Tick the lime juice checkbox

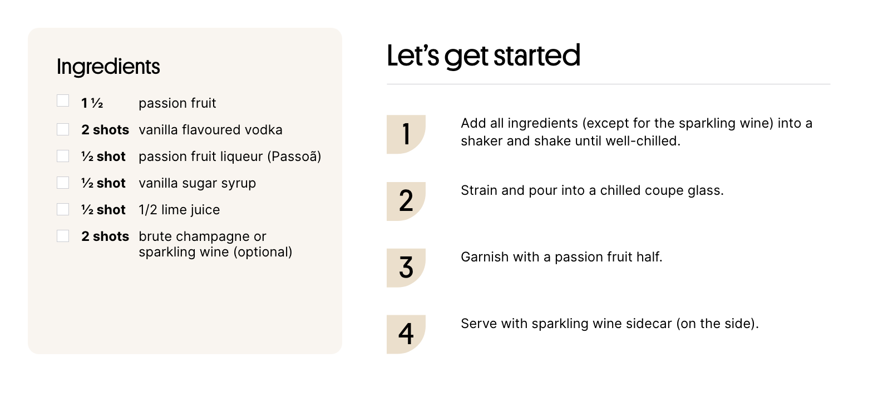[63, 209]
